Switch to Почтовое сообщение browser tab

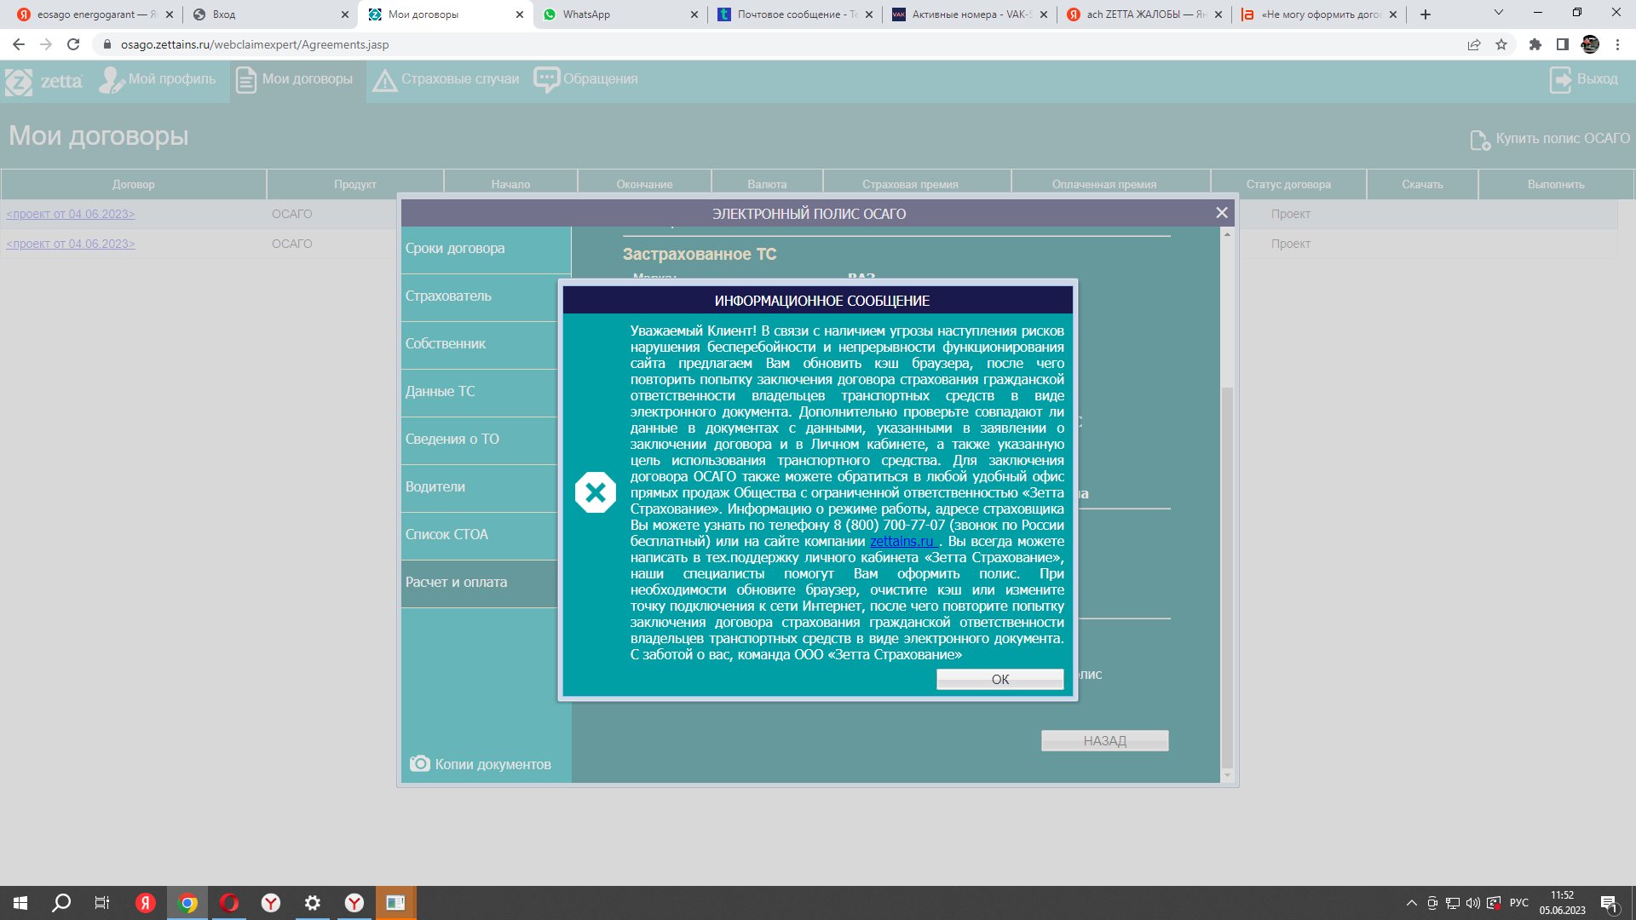(796, 14)
